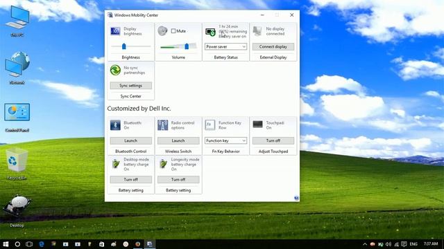Open the Power saver plan dropdown

[225, 46]
